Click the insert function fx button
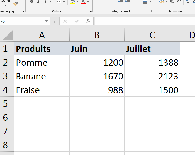This screenshot has width=195, height=155. [88, 21]
